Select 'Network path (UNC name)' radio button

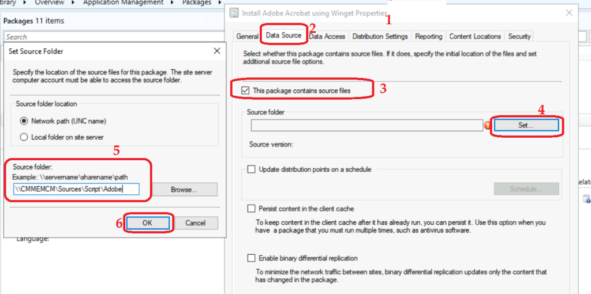coord(24,121)
